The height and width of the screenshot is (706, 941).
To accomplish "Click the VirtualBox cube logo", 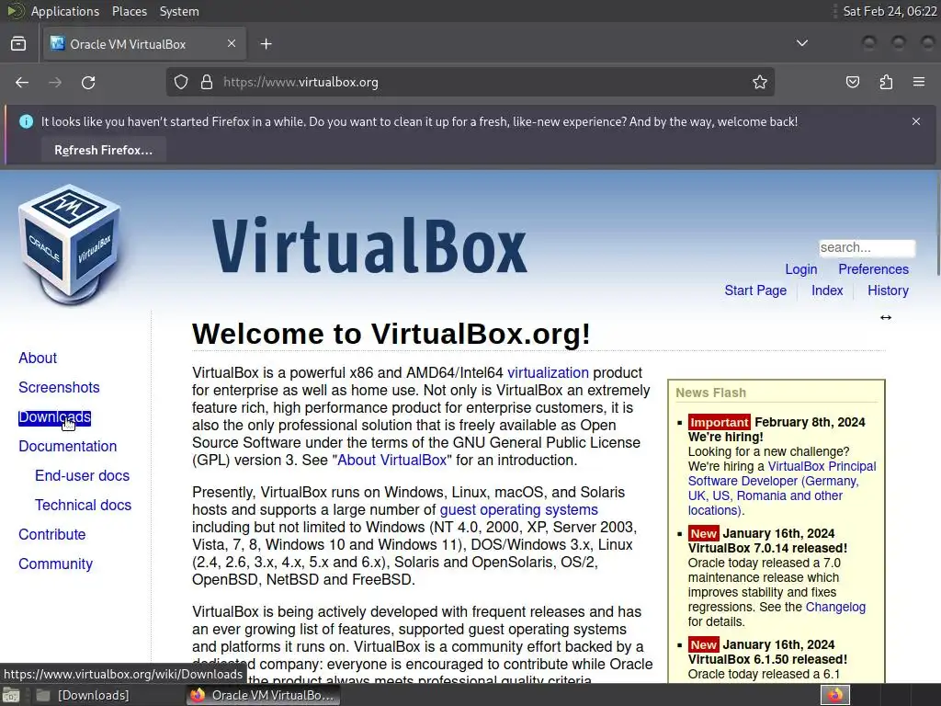I will (x=70, y=245).
